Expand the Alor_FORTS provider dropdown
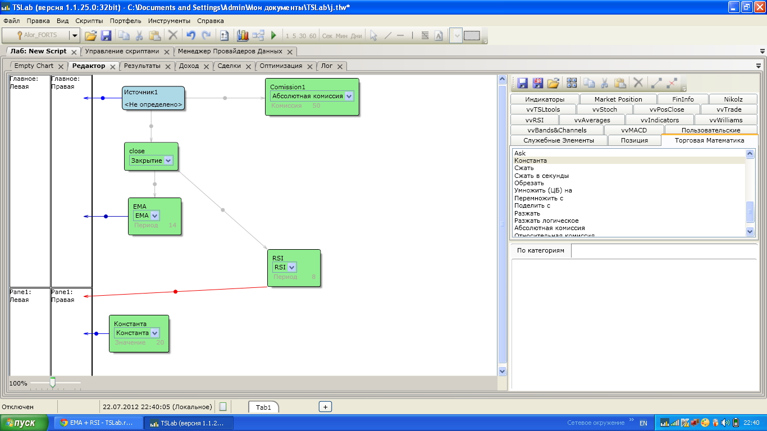Screen dimensions: 767x431 [74, 35]
